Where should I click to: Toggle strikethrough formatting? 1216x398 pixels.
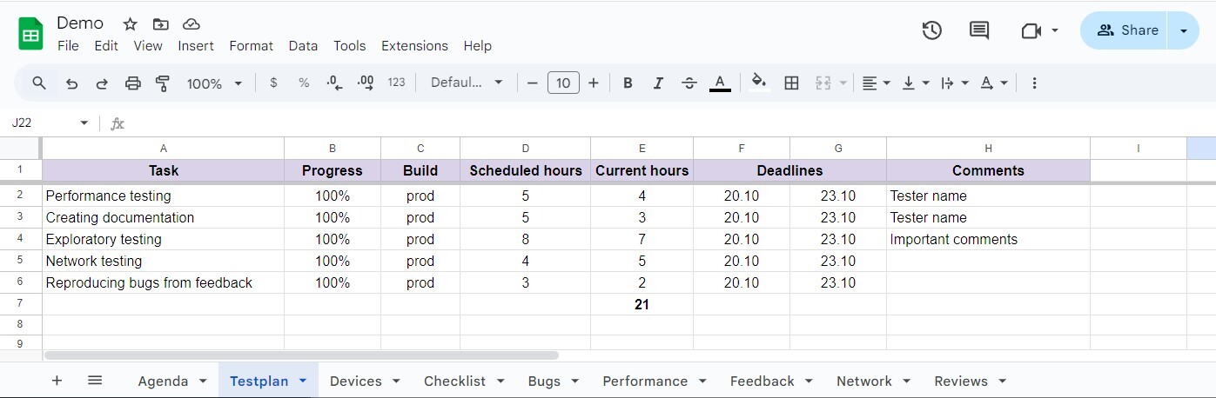689,83
